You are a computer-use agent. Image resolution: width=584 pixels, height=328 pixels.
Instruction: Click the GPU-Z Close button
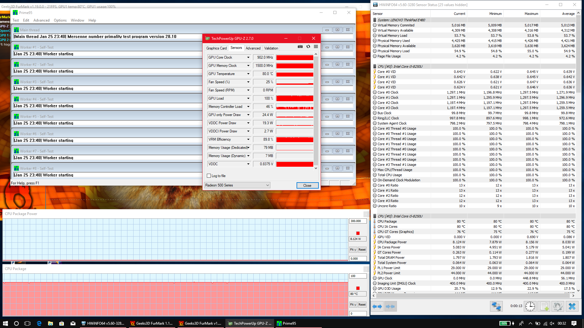307,186
